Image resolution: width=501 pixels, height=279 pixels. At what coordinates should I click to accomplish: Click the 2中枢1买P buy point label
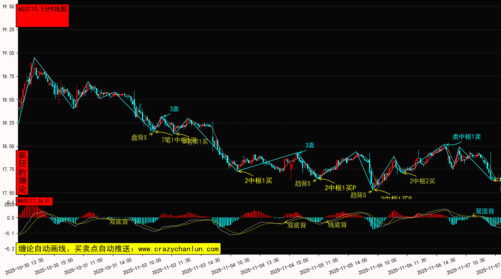click(340, 188)
